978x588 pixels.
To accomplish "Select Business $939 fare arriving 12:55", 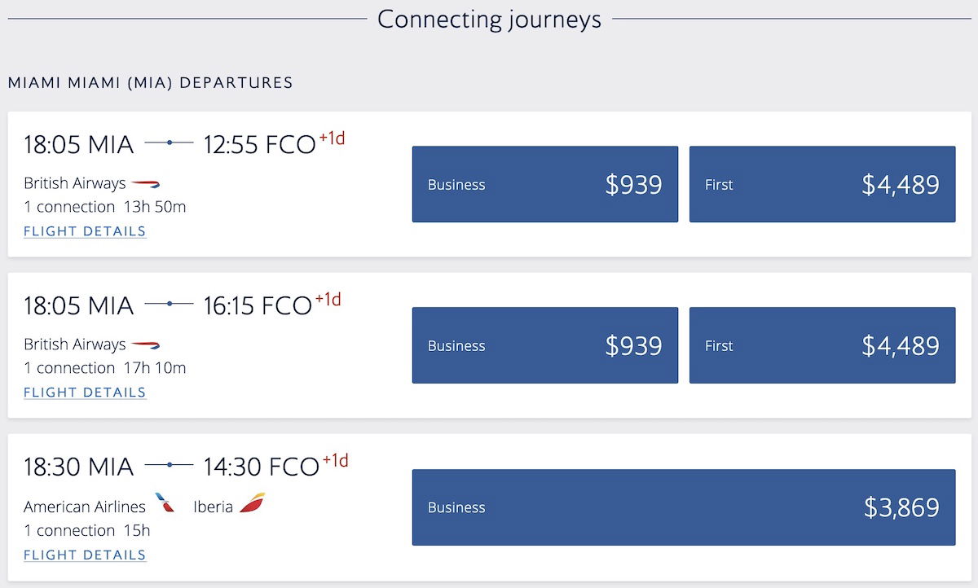I will pos(545,184).
